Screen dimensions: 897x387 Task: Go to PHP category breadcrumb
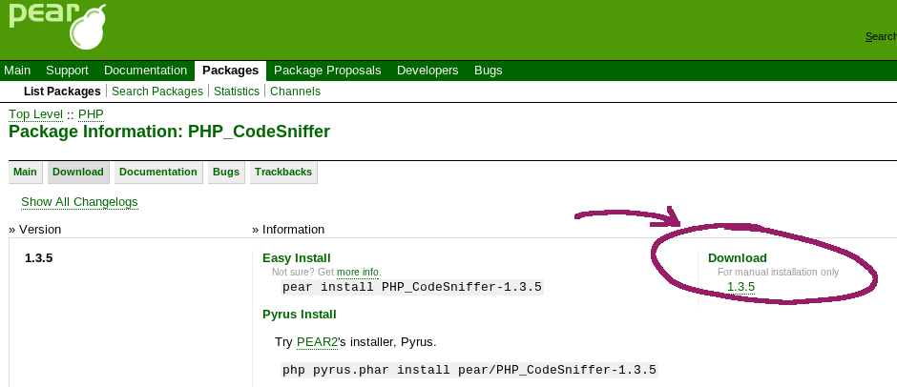pos(91,114)
